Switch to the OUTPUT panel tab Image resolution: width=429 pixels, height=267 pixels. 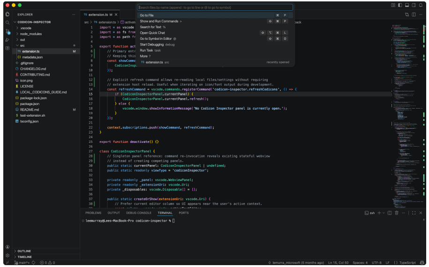click(113, 213)
